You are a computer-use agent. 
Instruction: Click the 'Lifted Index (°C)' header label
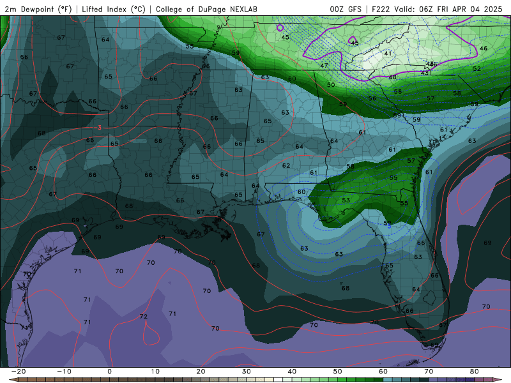coord(114,10)
